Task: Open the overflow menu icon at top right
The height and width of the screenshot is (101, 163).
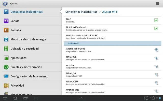Action: tap(158, 4)
